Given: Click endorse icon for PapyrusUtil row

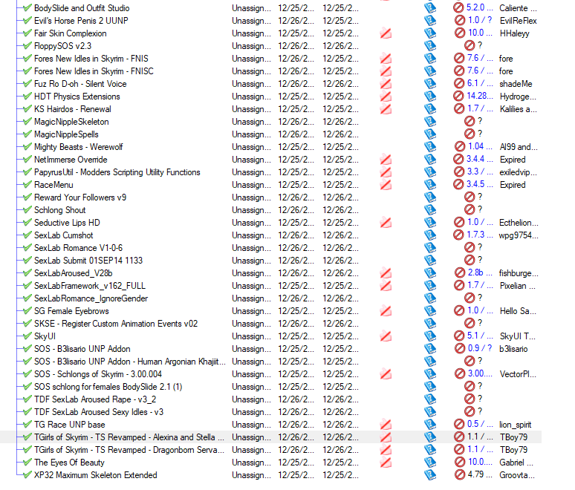Looking at the screenshot, I should (x=386, y=172).
